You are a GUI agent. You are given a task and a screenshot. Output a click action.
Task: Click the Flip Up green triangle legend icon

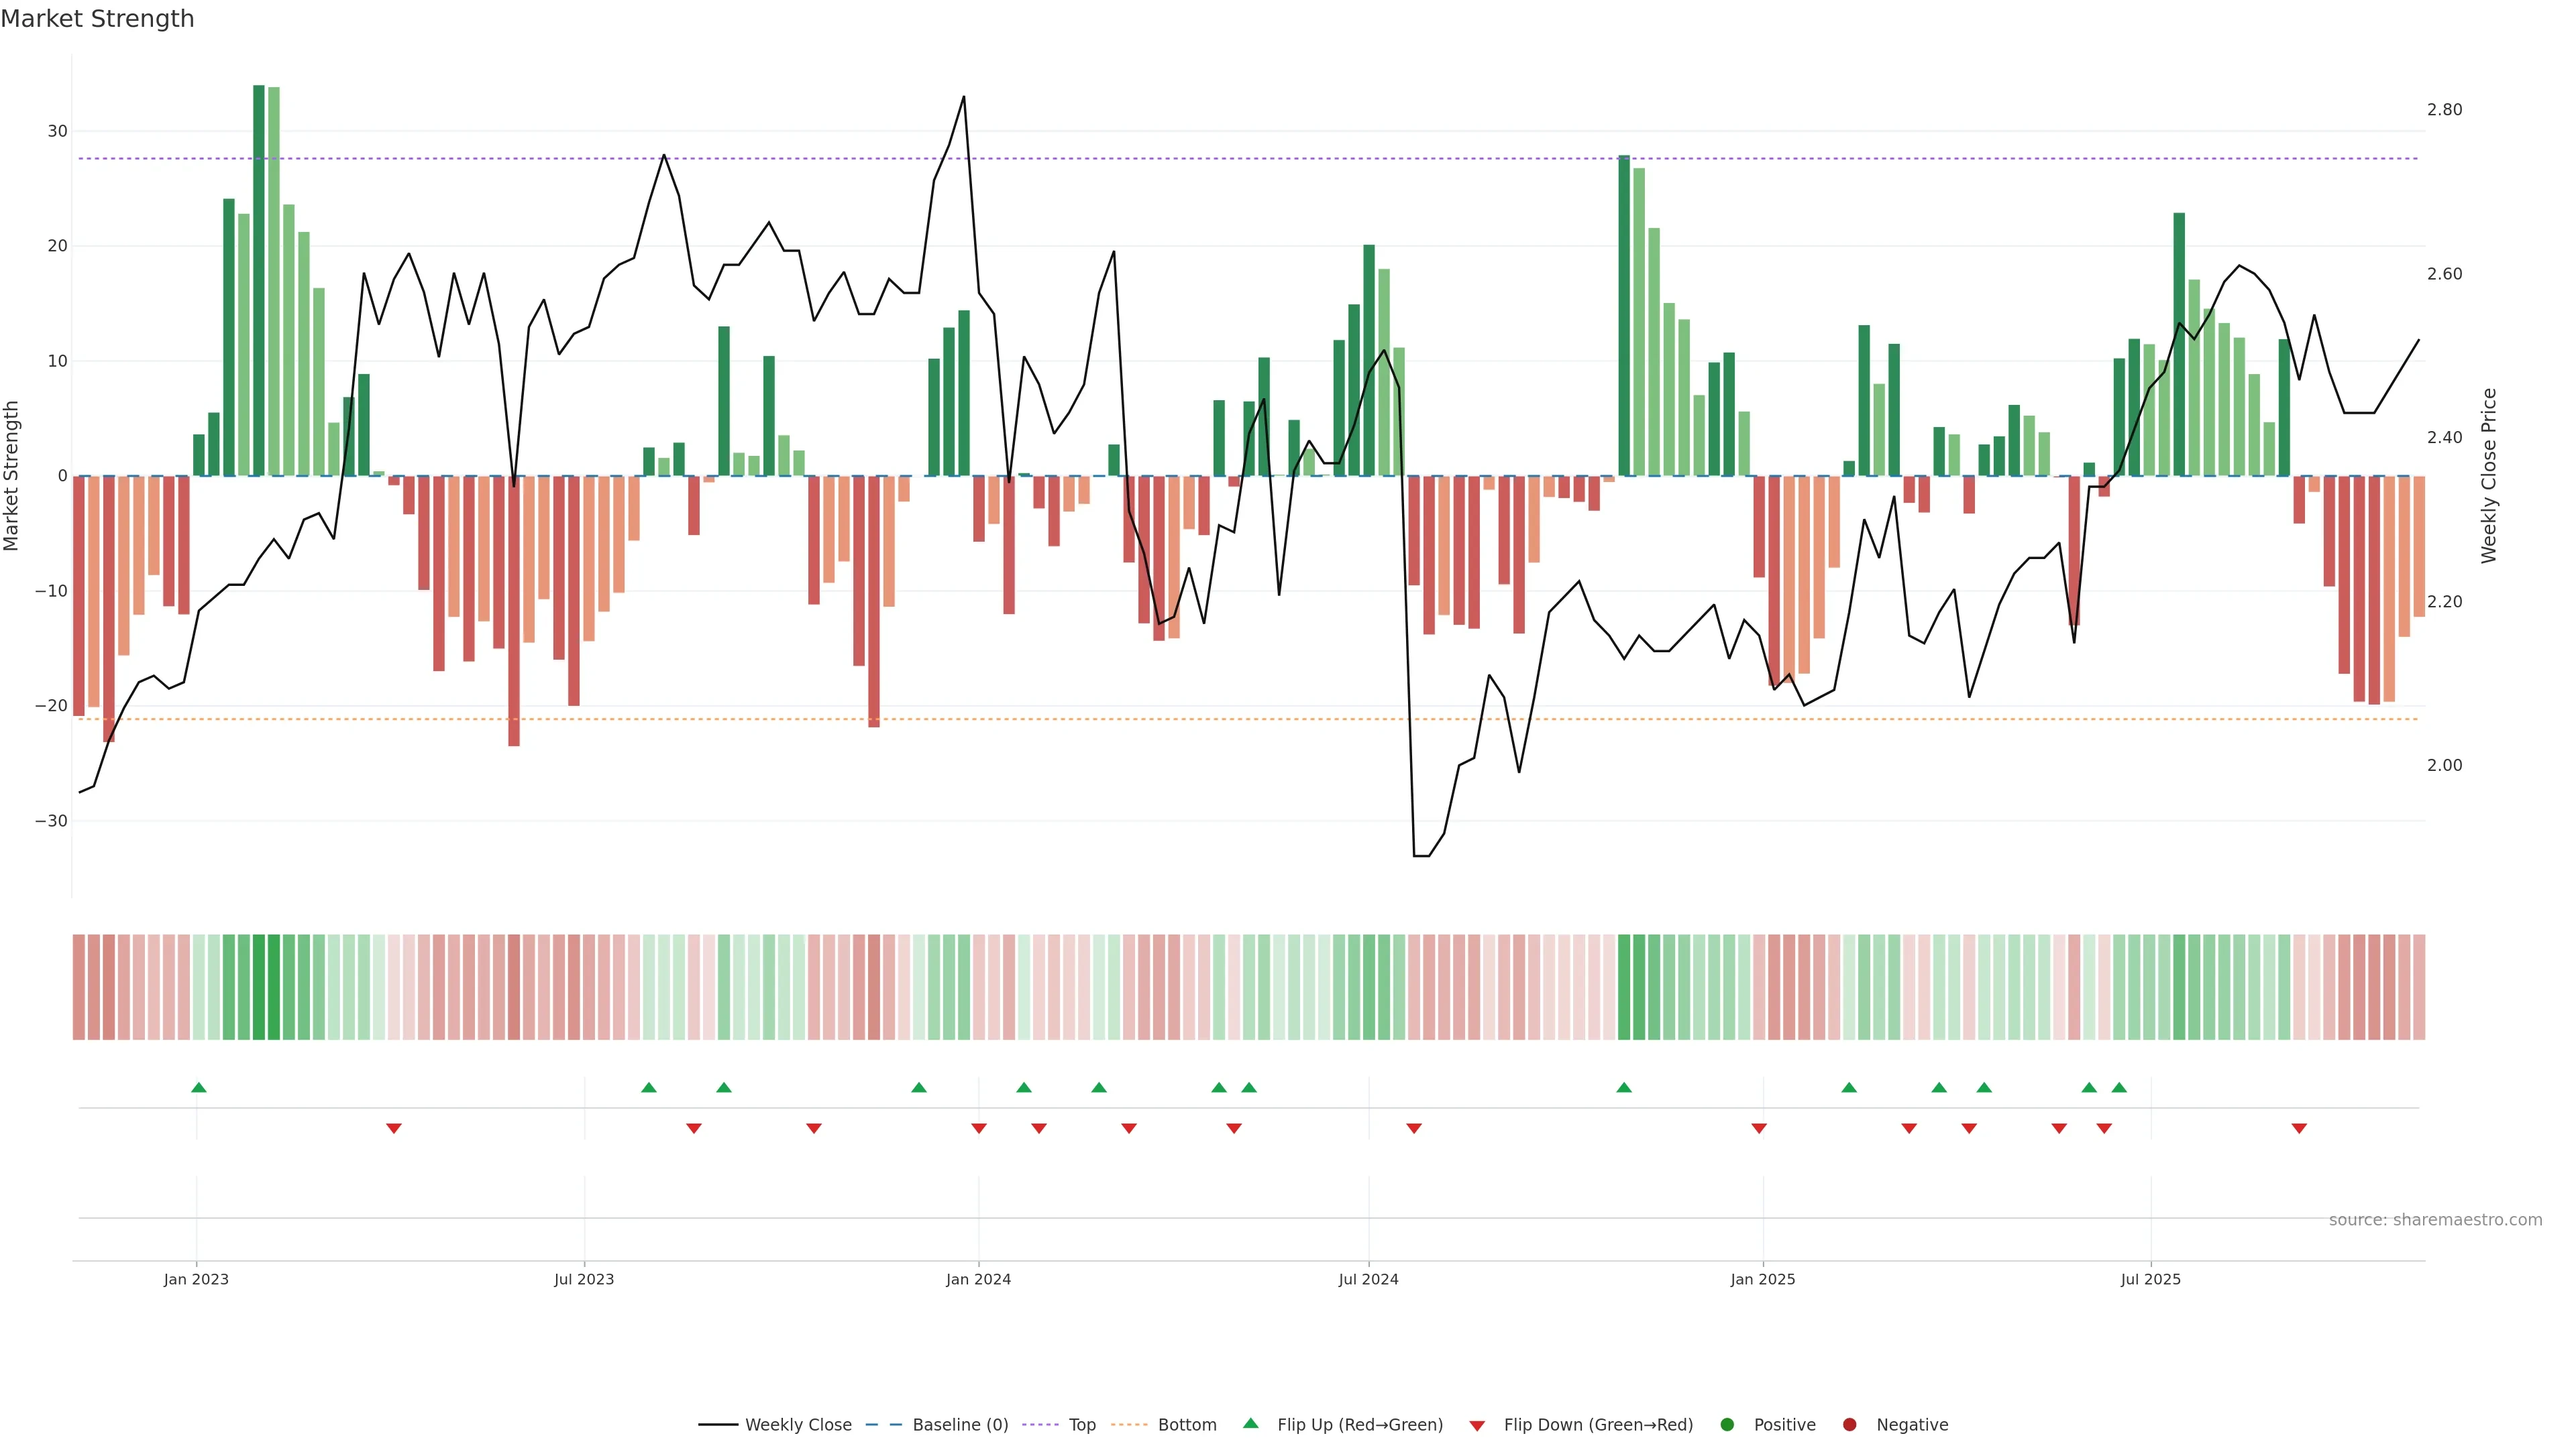click(1250, 1424)
